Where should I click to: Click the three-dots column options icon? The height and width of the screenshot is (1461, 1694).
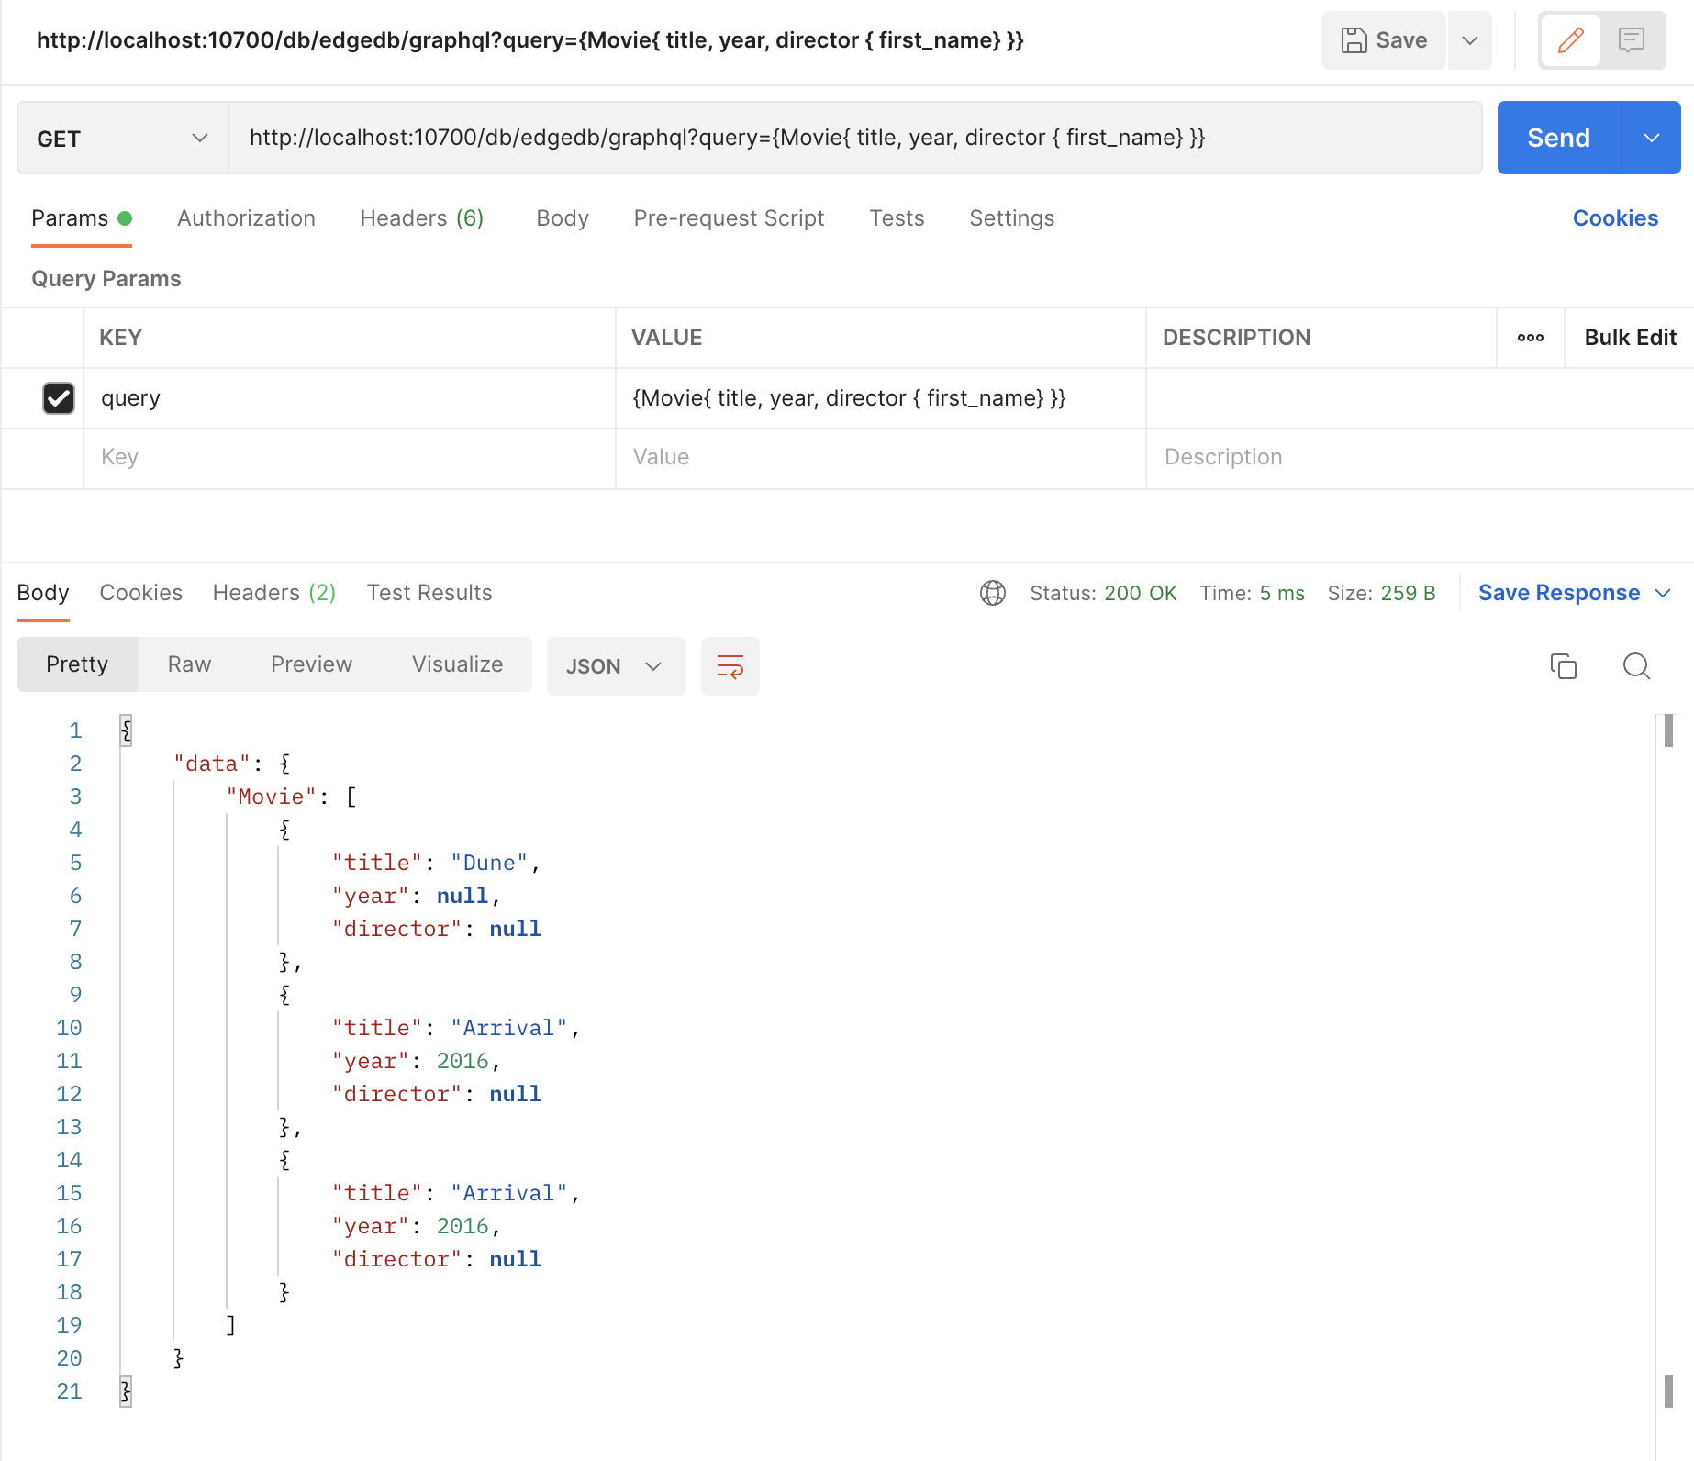pyautogui.click(x=1530, y=338)
